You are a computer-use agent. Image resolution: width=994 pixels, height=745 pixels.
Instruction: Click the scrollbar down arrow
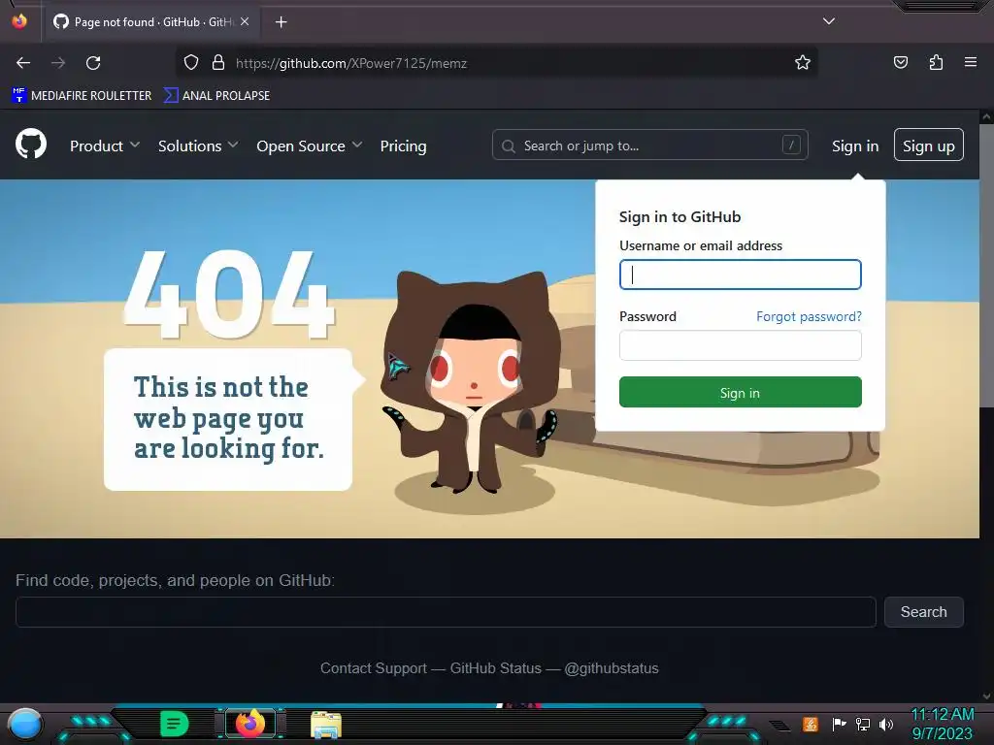(987, 696)
